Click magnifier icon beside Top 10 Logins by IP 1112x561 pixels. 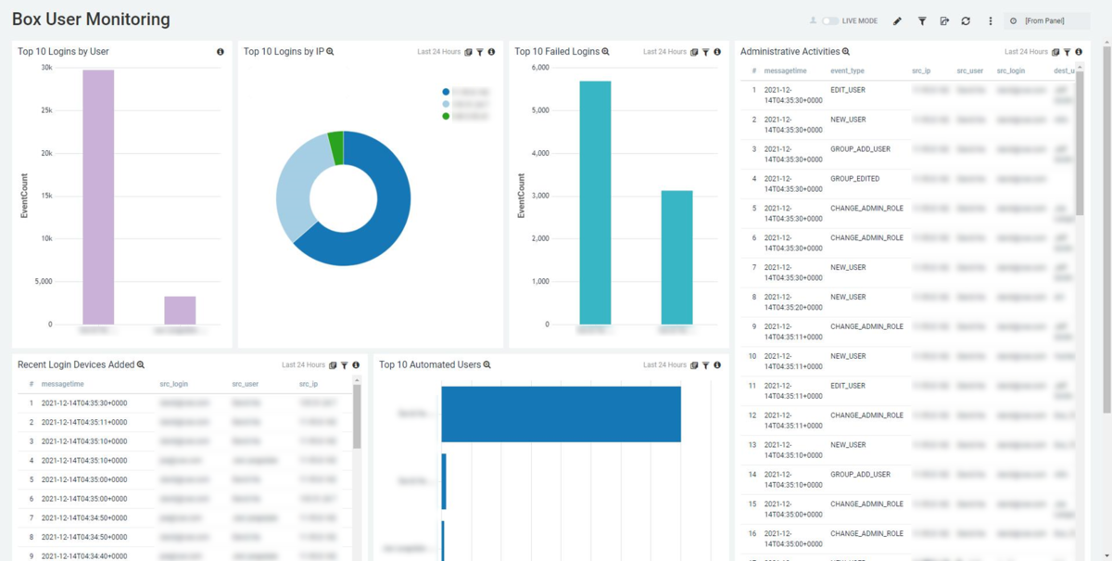point(330,52)
